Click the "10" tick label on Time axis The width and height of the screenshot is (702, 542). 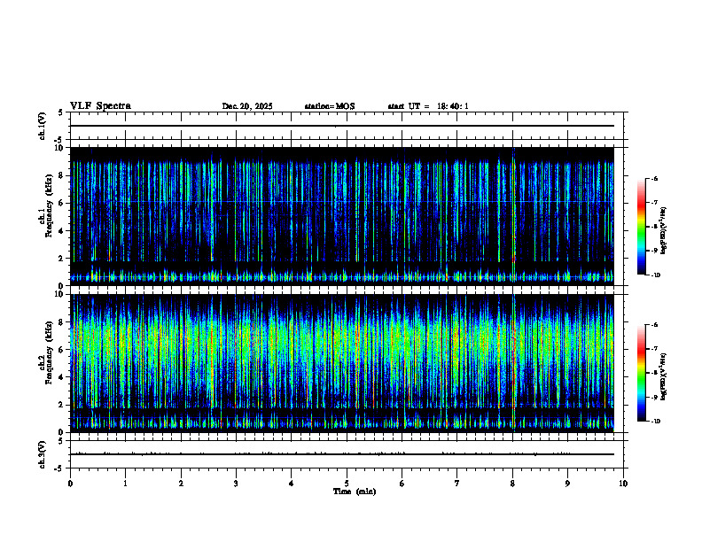(x=623, y=484)
